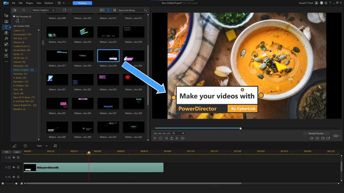The image size is (344, 193).
Task: Open the Motion Graphics category dropdown
Action: [43, 10]
